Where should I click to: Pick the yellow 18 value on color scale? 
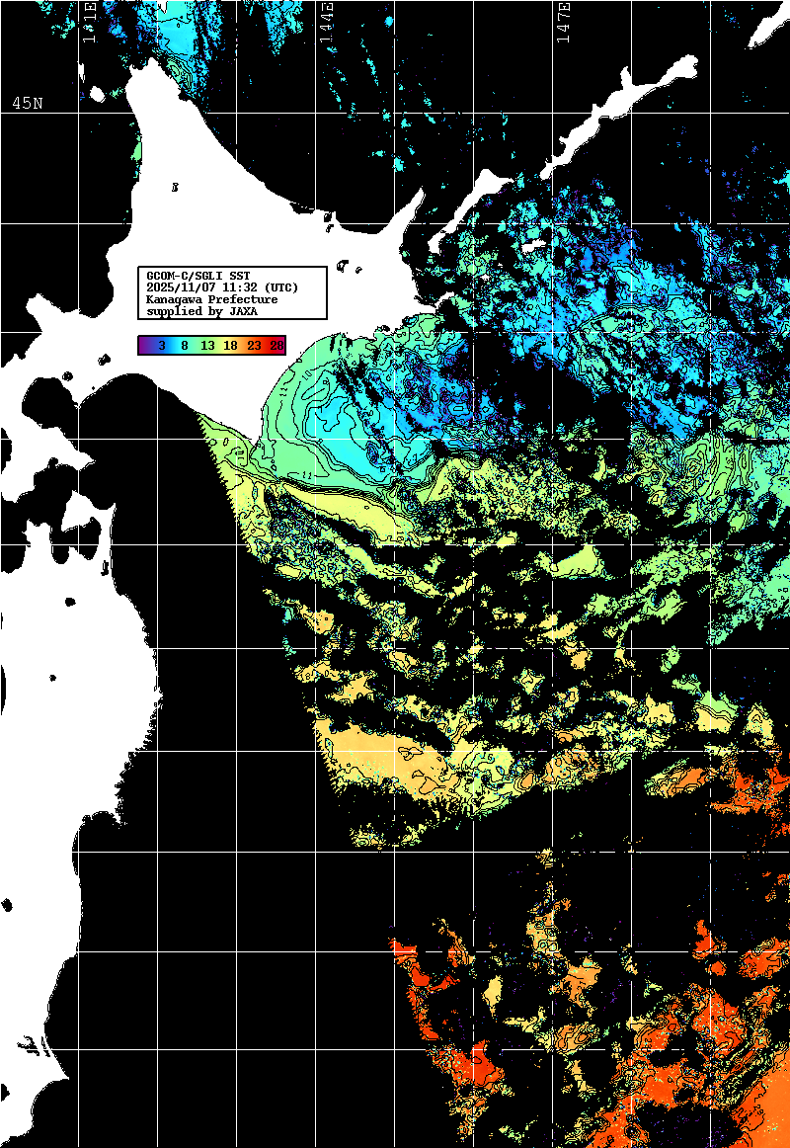tap(230, 346)
